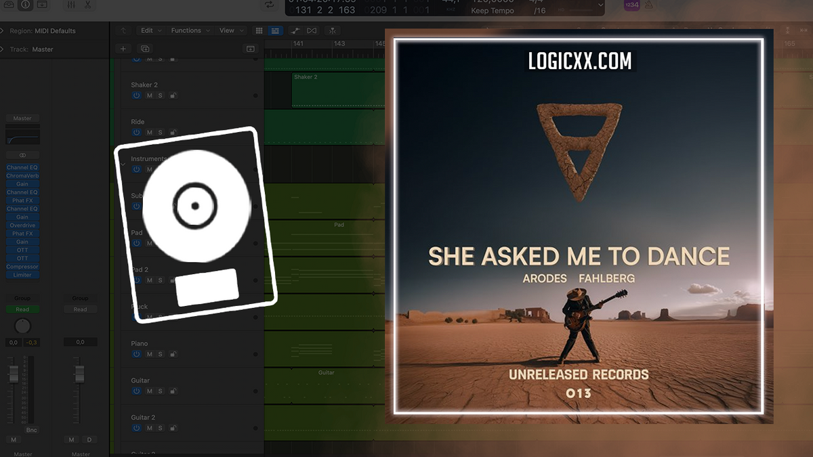Switch to the list editor view tab
Viewport: 813px width, 457px height.
click(x=275, y=30)
